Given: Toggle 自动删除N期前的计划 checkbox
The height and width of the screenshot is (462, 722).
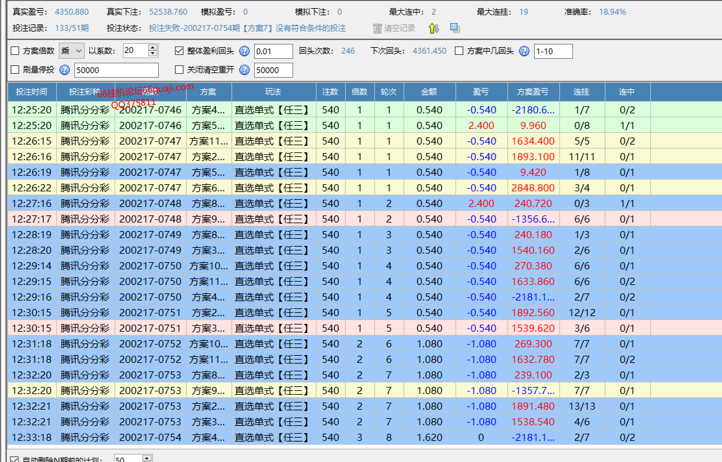Looking at the screenshot, I should click(14, 459).
